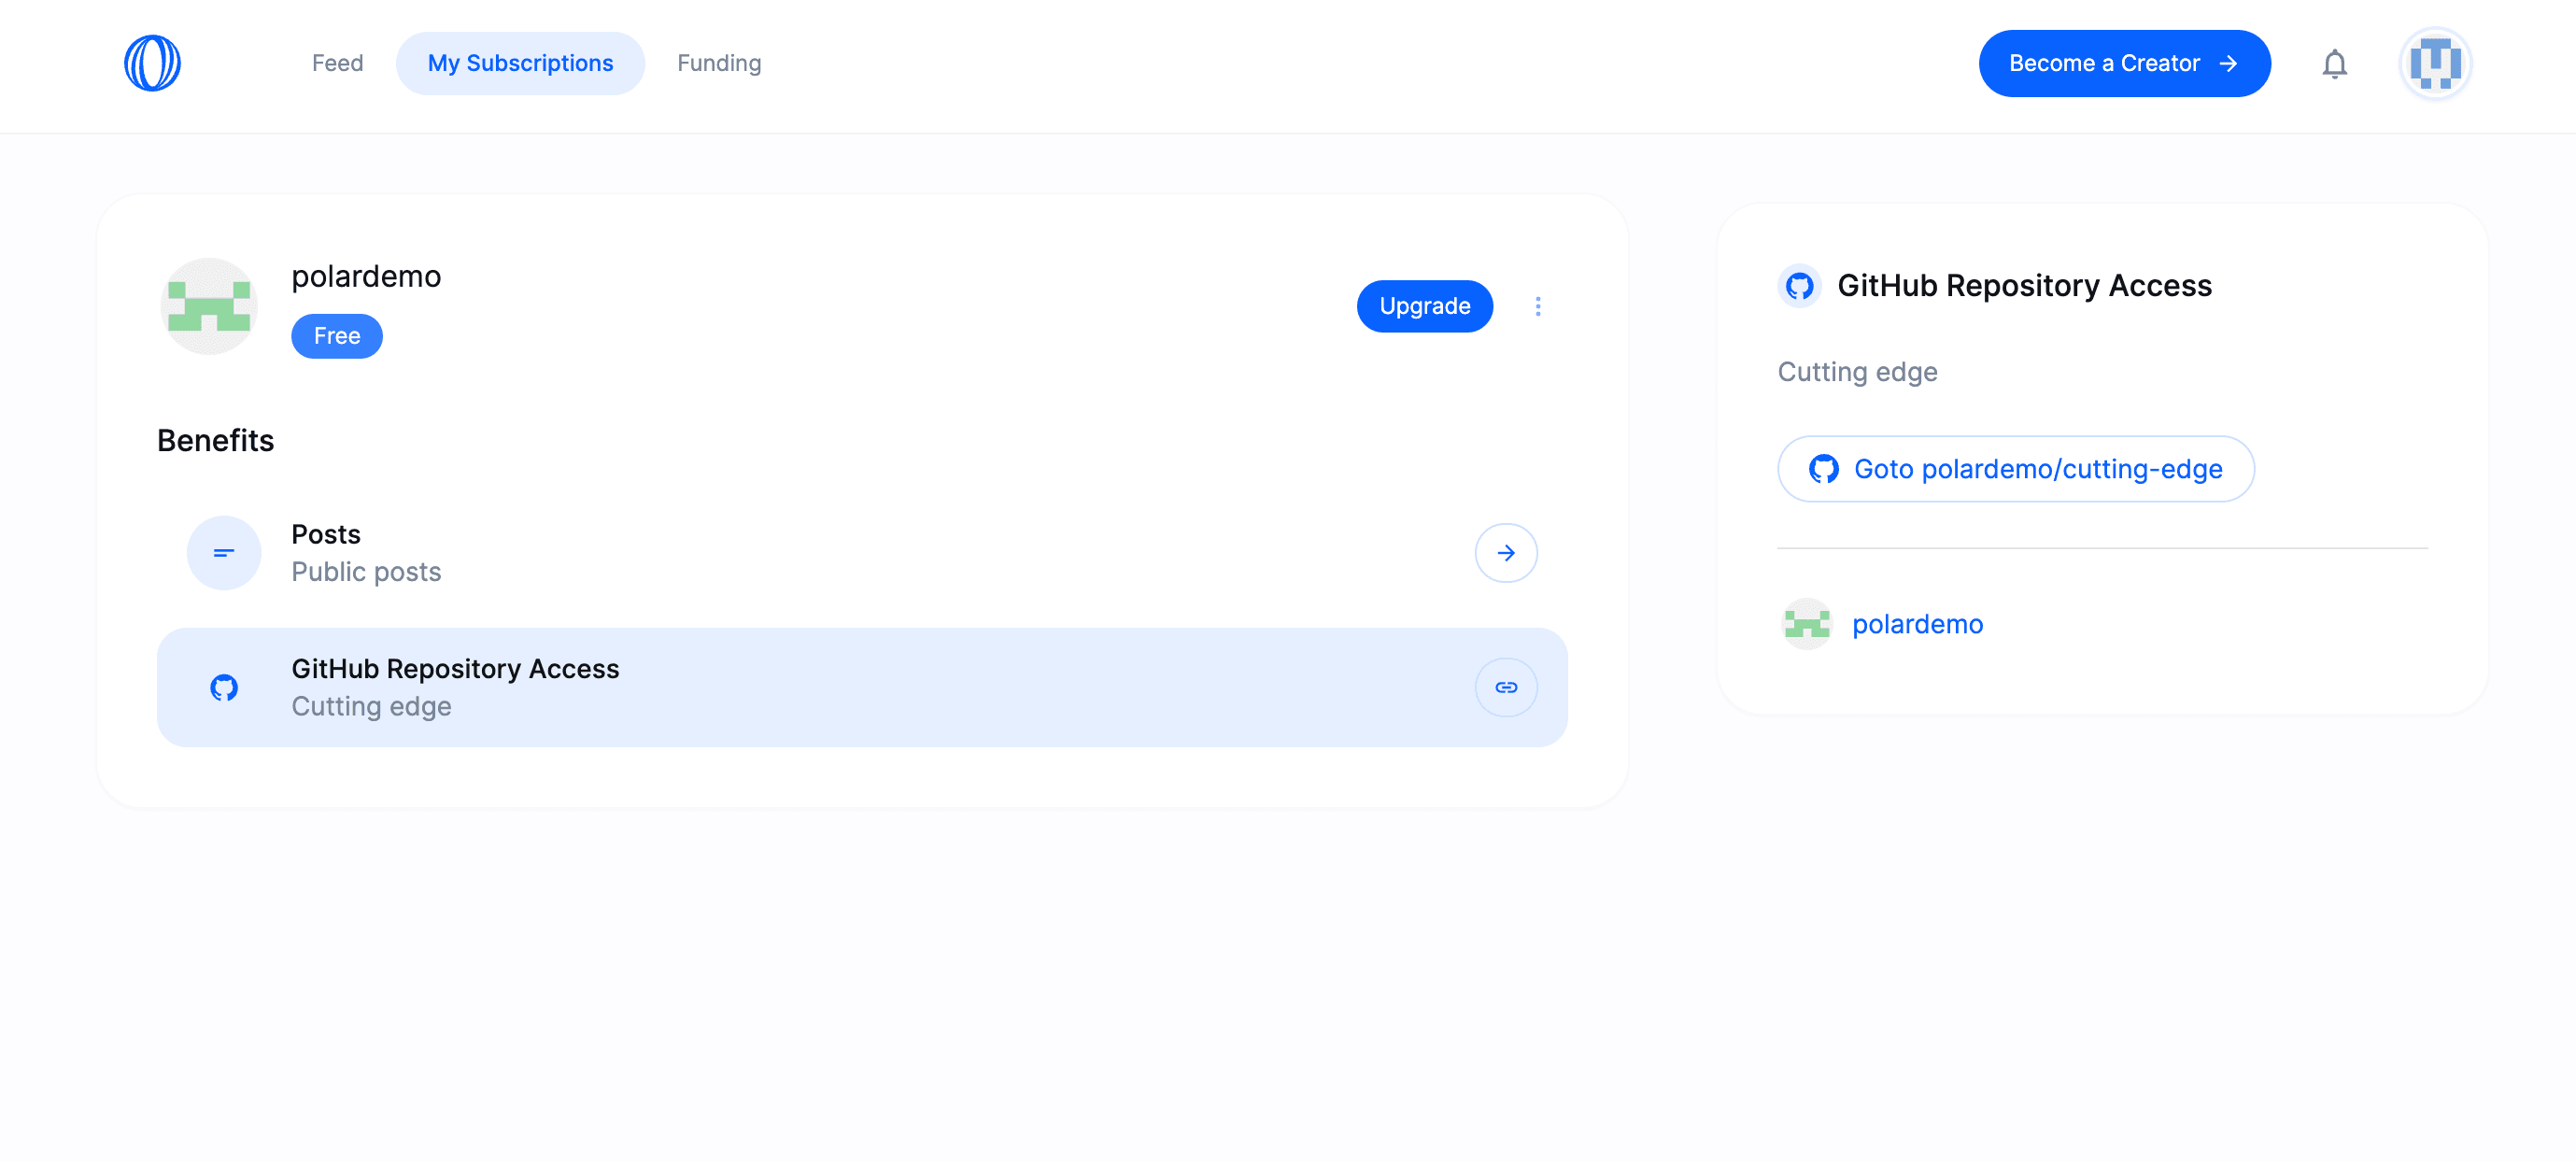
Task: Click Become a Creator
Action: (x=2124, y=63)
